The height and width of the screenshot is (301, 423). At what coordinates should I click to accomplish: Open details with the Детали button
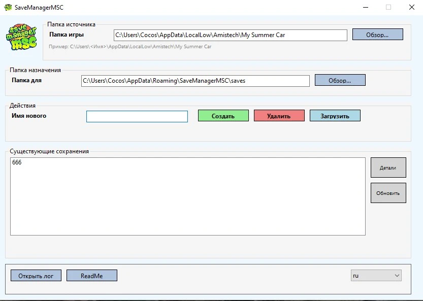[x=388, y=168]
